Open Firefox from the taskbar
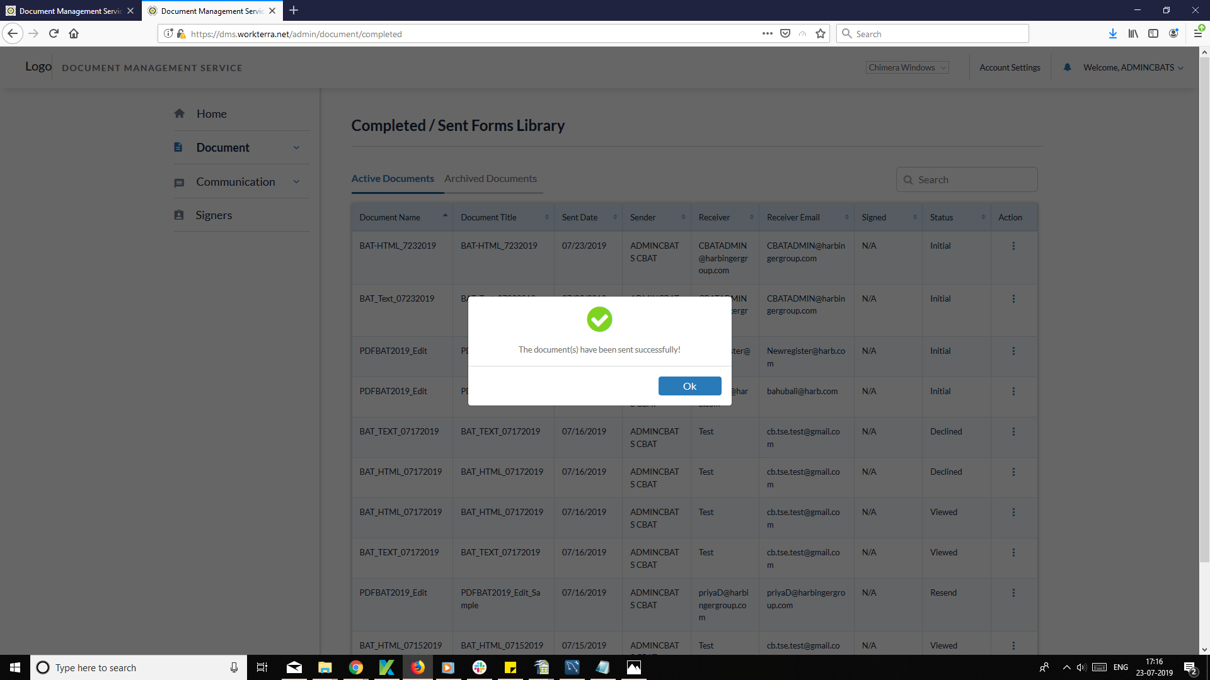This screenshot has height=680, width=1210. tap(418, 667)
